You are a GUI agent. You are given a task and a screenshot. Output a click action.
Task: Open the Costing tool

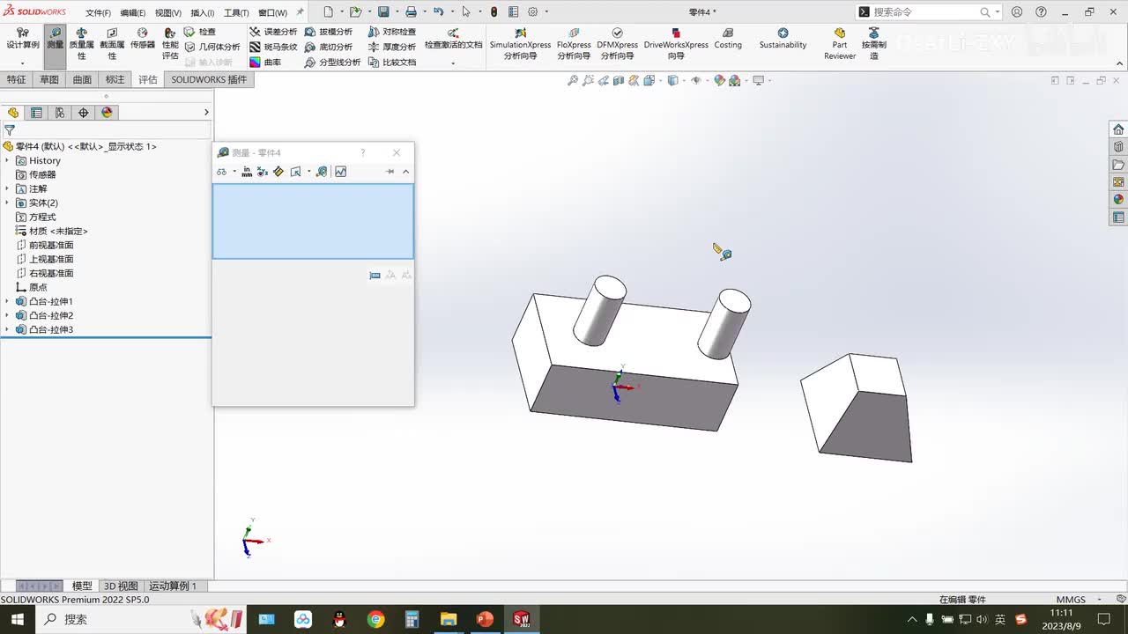(x=728, y=39)
